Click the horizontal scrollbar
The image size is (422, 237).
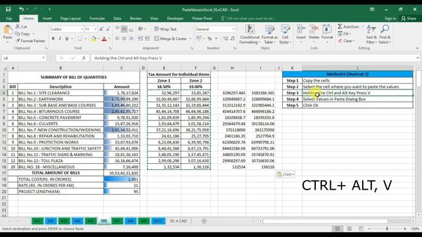click(x=325, y=221)
